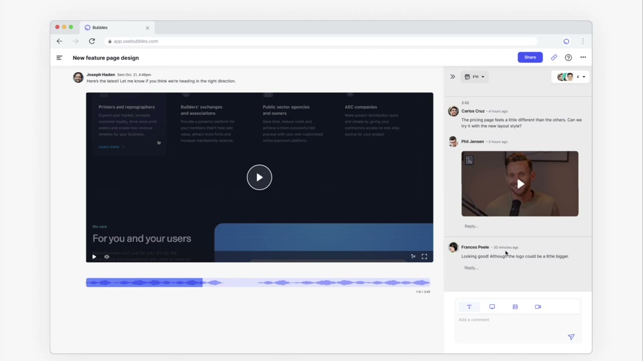Click the "Joseph Haden" author name
Screen dimensions: 643x361
[x=100, y=75]
